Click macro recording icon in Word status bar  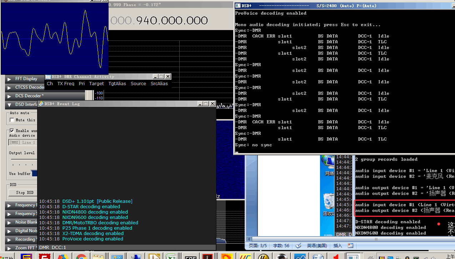[x=350, y=246]
